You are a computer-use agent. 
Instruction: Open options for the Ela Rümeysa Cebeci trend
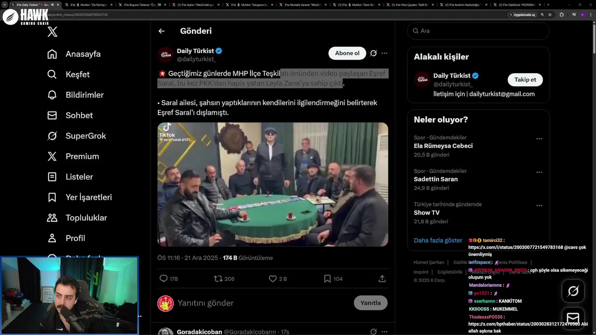539,139
